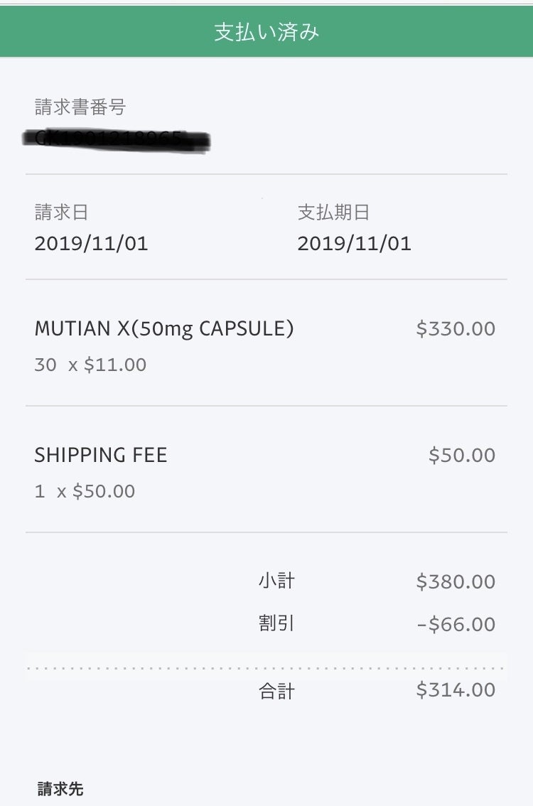Open the MUTIAN X(50mg CAPSULE) line item
This screenshot has width=533, height=806.
pos(164,329)
